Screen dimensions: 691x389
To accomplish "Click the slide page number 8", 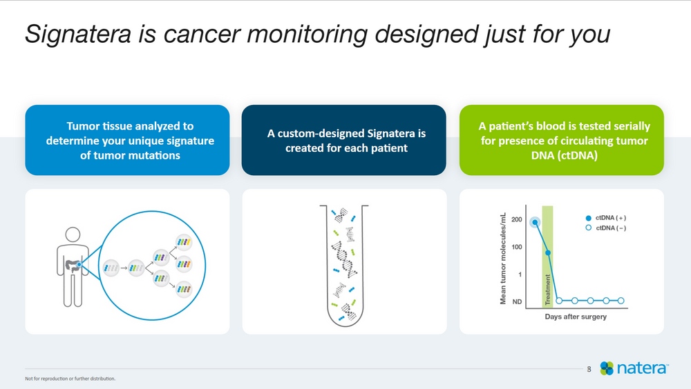I will pos(589,369).
